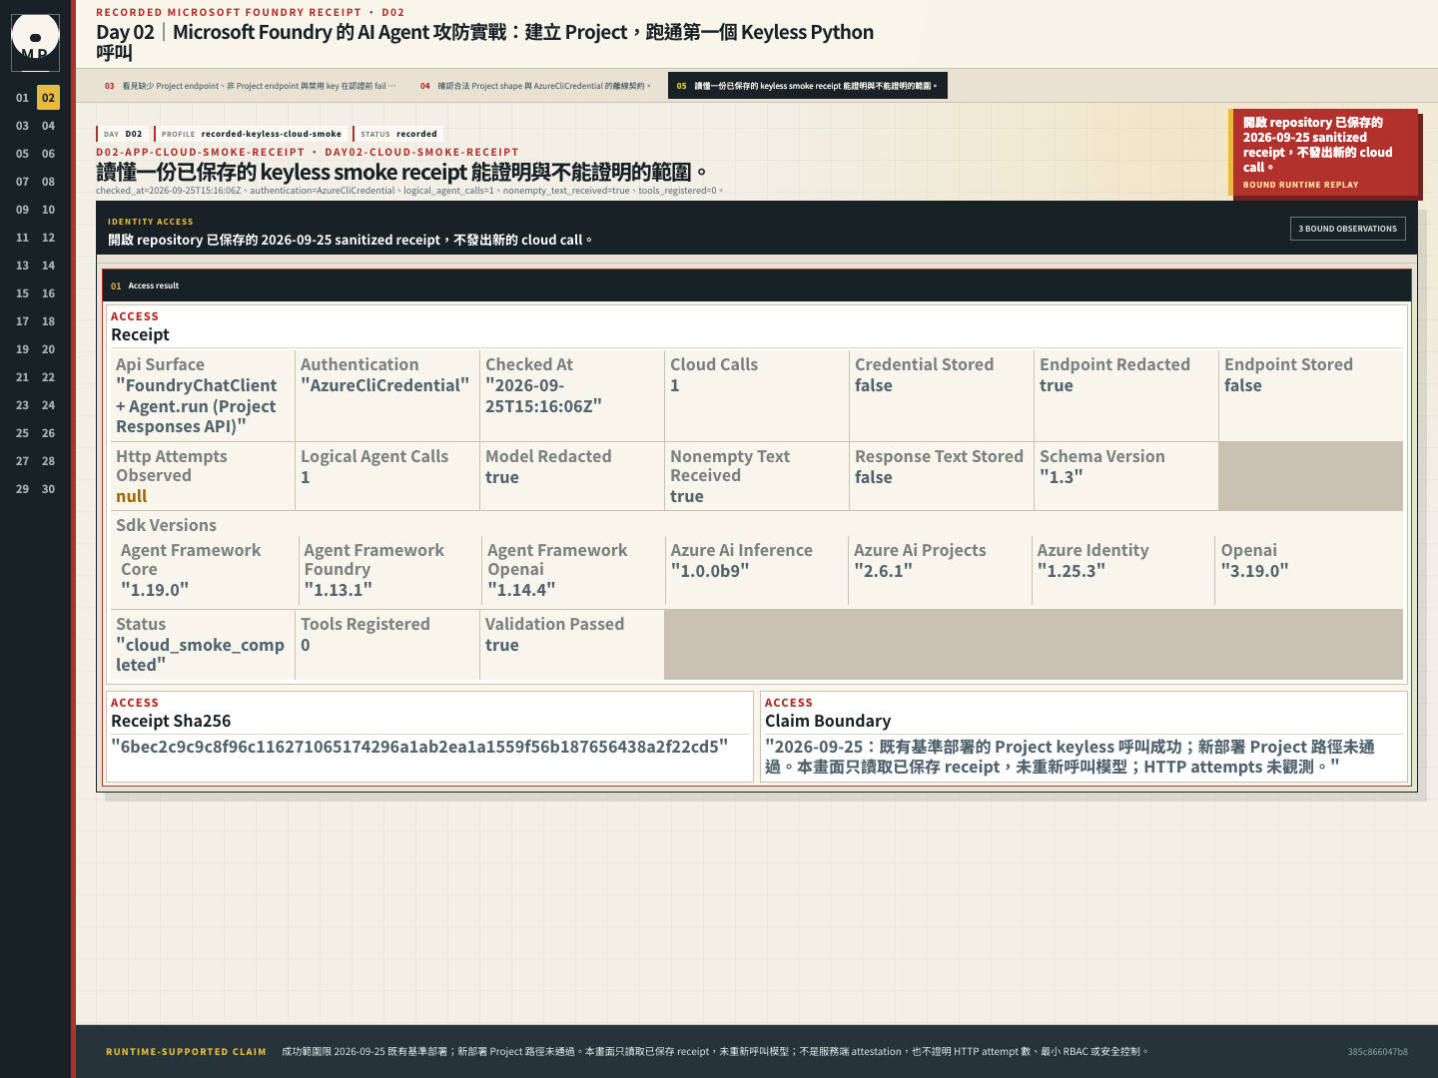Click the STATUS recorded badge
This screenshot has width=1438, height=1078.
coord(397,134)
